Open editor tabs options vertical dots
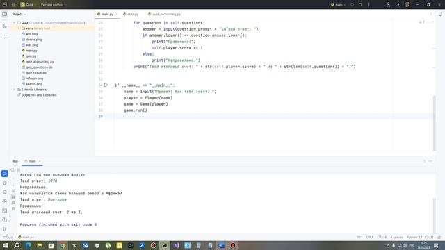This screenshot has height=250, width=445. tap(431, 14)
